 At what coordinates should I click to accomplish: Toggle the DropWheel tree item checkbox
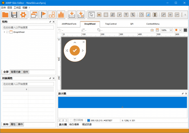point(7,32)
